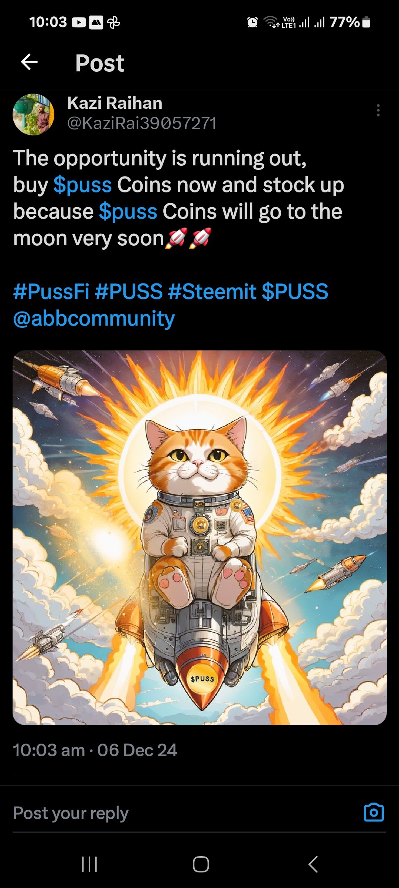Open the #PussFi hashtag
The height and width of the screenshot is (888, 399).
point(51,292)
